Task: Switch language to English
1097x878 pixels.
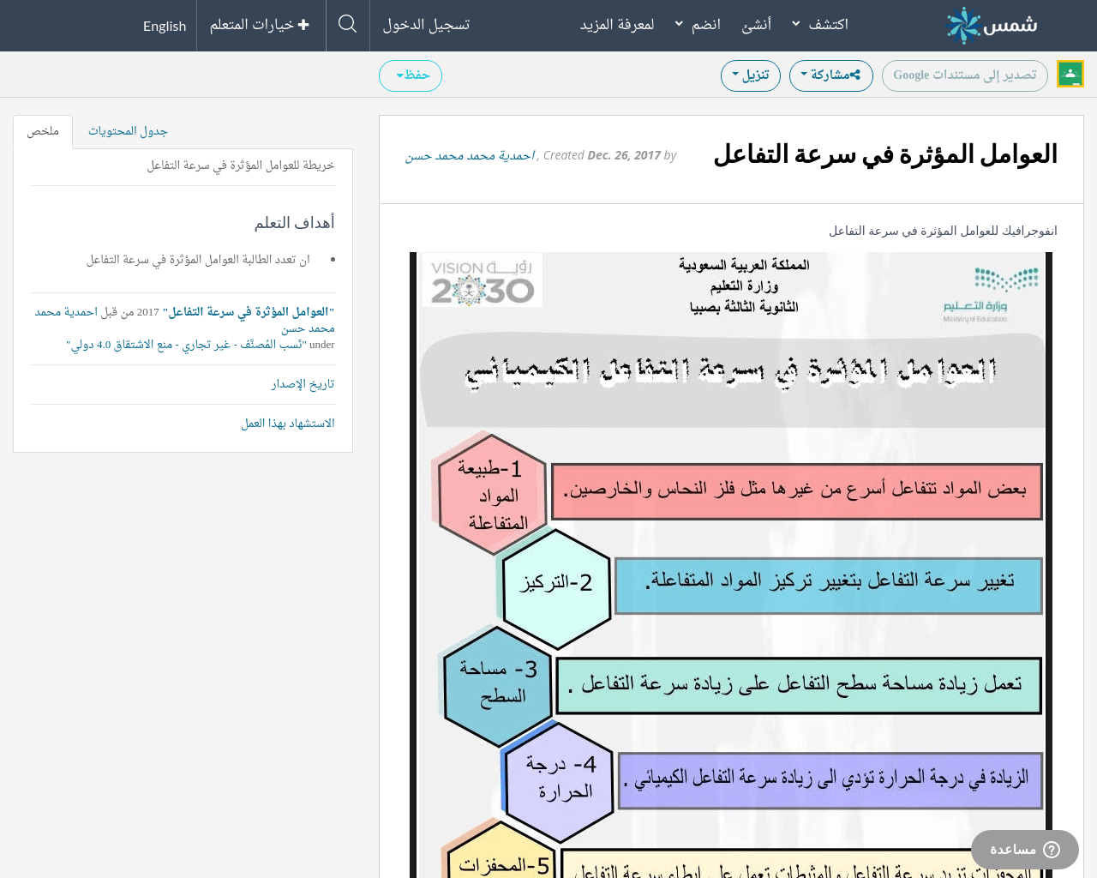Action: [x=165, y=26]
